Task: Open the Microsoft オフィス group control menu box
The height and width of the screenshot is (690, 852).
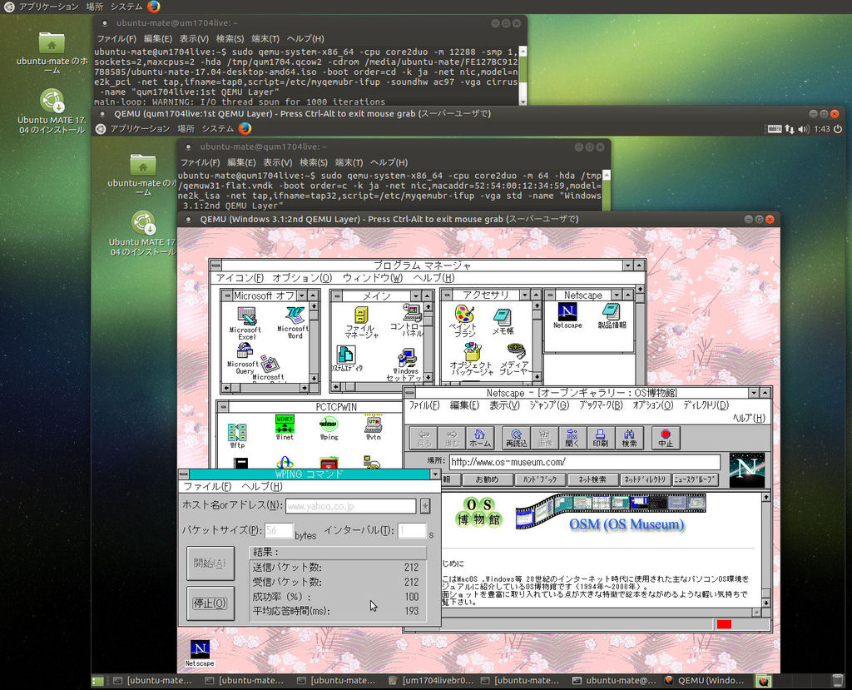Action: [226, 295]
